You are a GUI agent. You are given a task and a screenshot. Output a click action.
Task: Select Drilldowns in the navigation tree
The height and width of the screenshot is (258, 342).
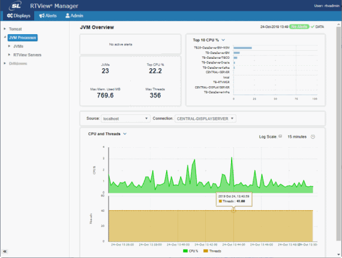[18, 63]
